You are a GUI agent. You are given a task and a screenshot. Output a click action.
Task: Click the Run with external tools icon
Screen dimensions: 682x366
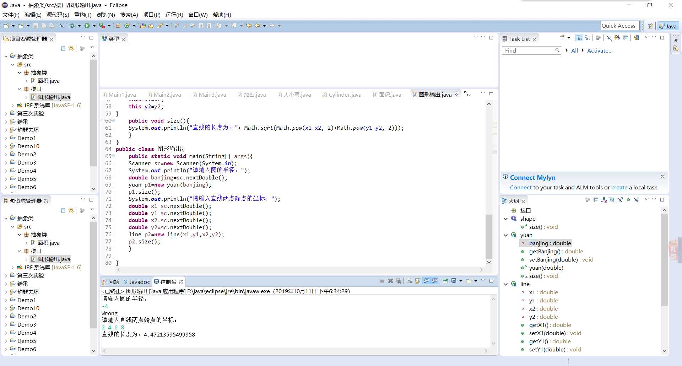(x=102, y=26)
